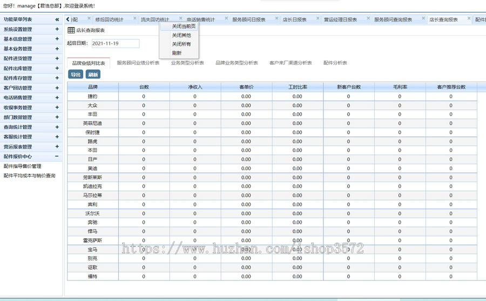This screenshot has height=301, width=486.
Task: Select the 捷豹 brand row
Action: click(272, 97)
